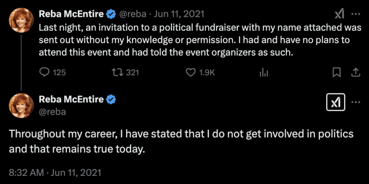Click the 8:32 AM · Jun 11, 2021 timestamp
The image size is (369, 184).
pos(55,172)
